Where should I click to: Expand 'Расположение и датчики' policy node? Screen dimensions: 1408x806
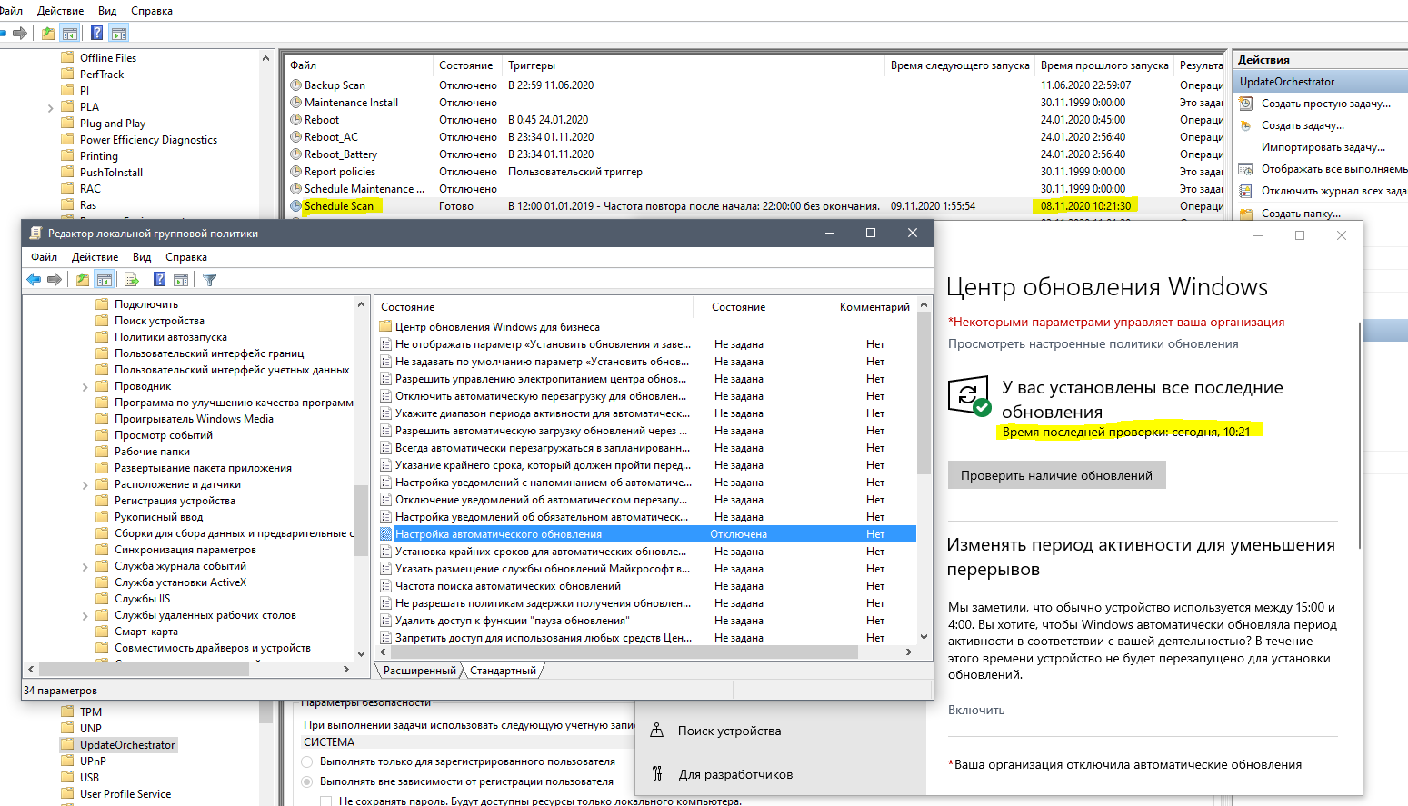[85, 485]
